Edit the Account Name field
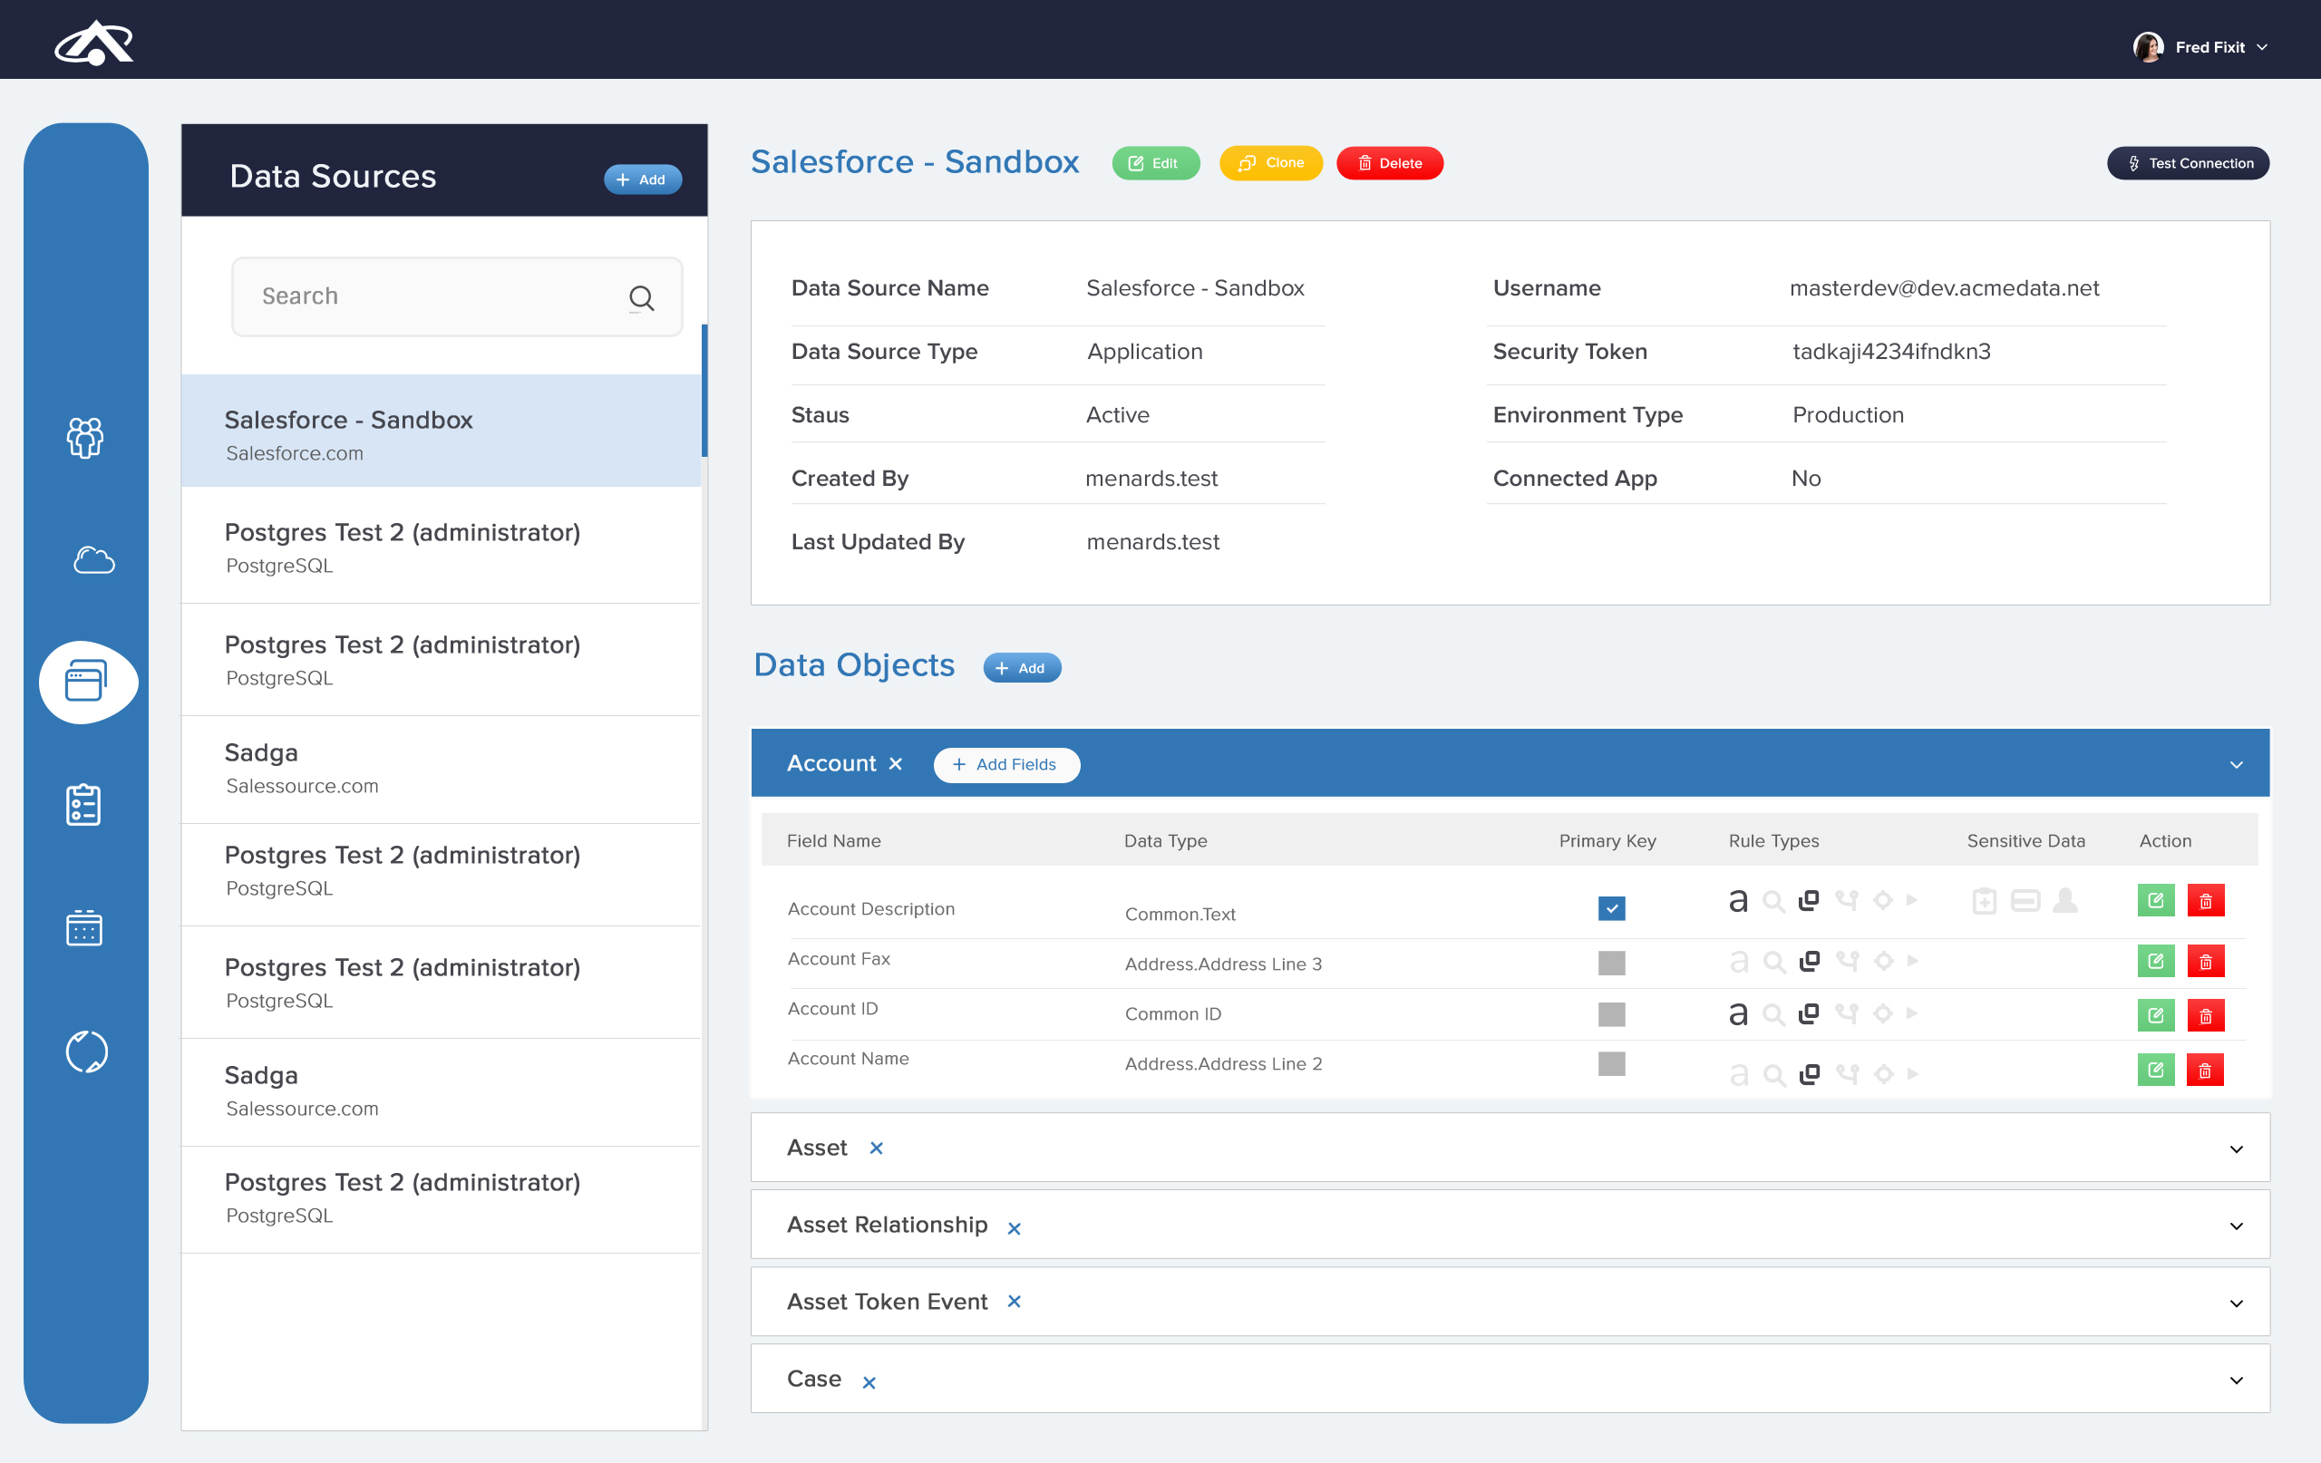 (2156, 1070)
